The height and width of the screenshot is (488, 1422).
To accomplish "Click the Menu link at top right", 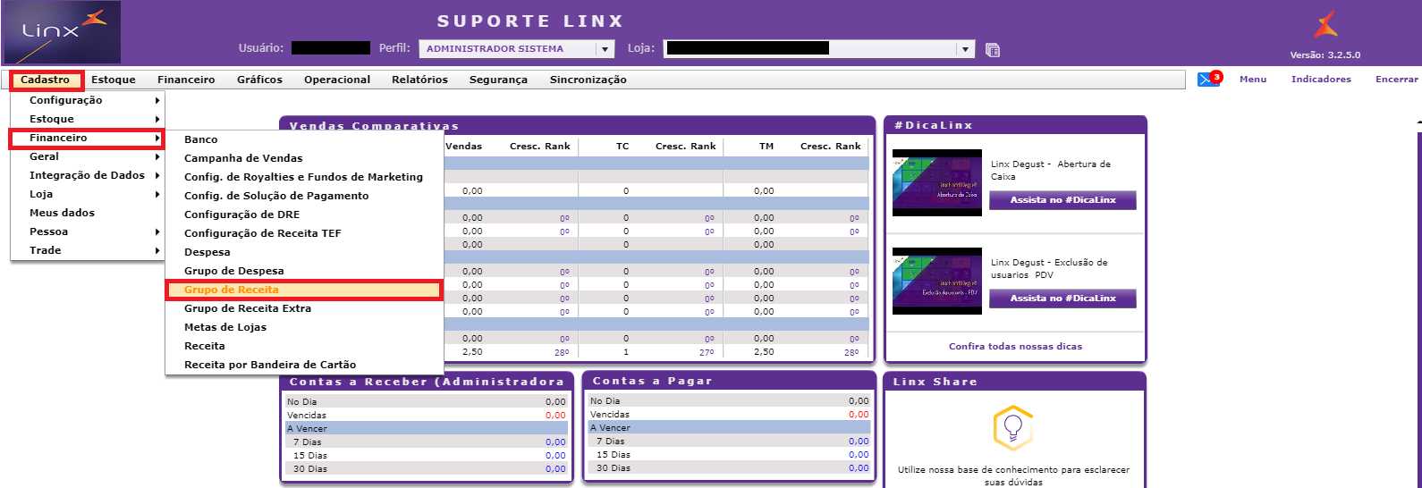I will [1253, 80].
